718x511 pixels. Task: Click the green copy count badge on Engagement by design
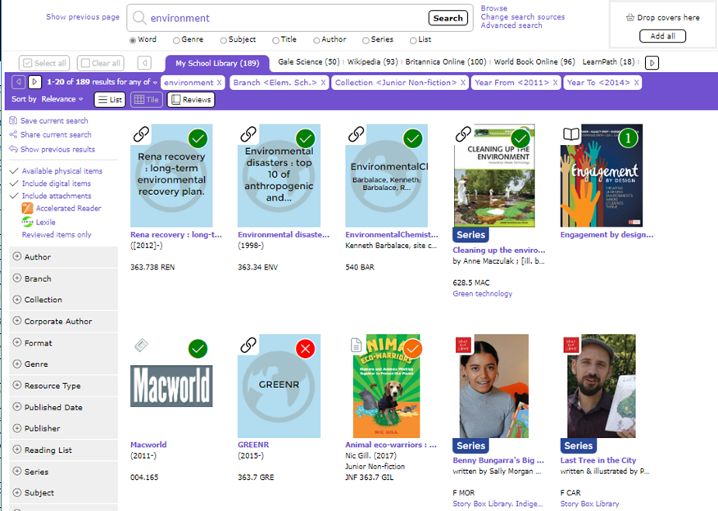click(628, 138)
